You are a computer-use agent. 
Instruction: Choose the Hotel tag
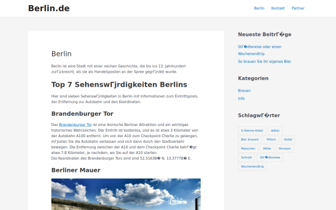tap(288, 139)
